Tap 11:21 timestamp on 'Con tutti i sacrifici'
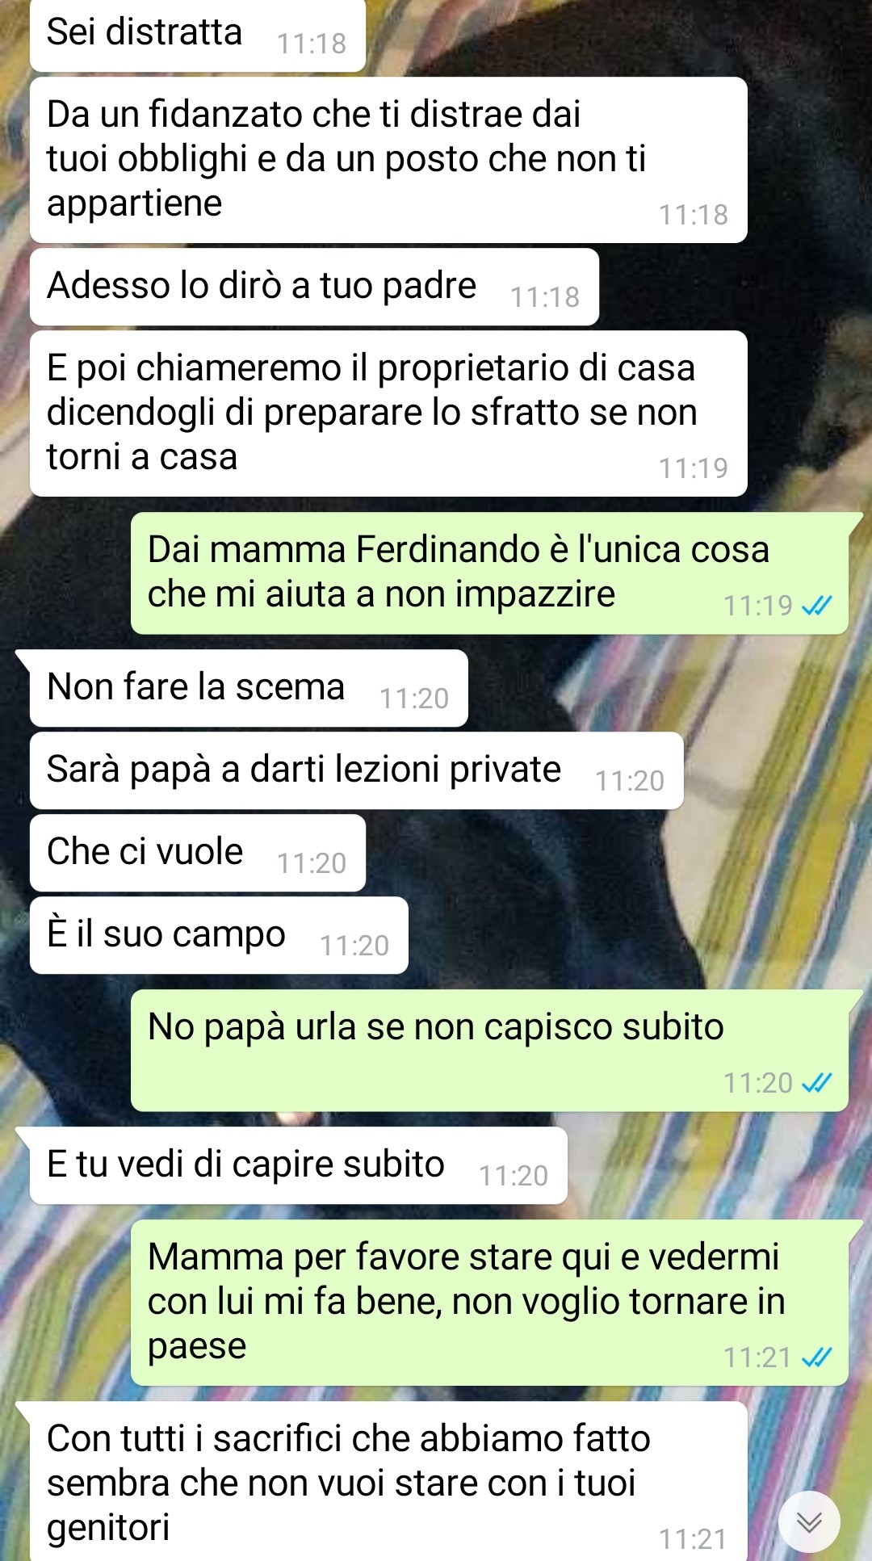 694,1539
